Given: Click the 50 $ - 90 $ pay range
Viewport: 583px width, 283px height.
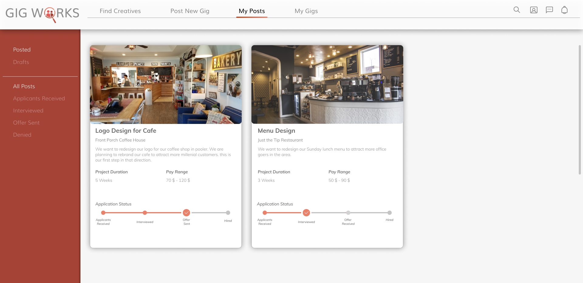Looking at the screenshot, I should (339, 180).
